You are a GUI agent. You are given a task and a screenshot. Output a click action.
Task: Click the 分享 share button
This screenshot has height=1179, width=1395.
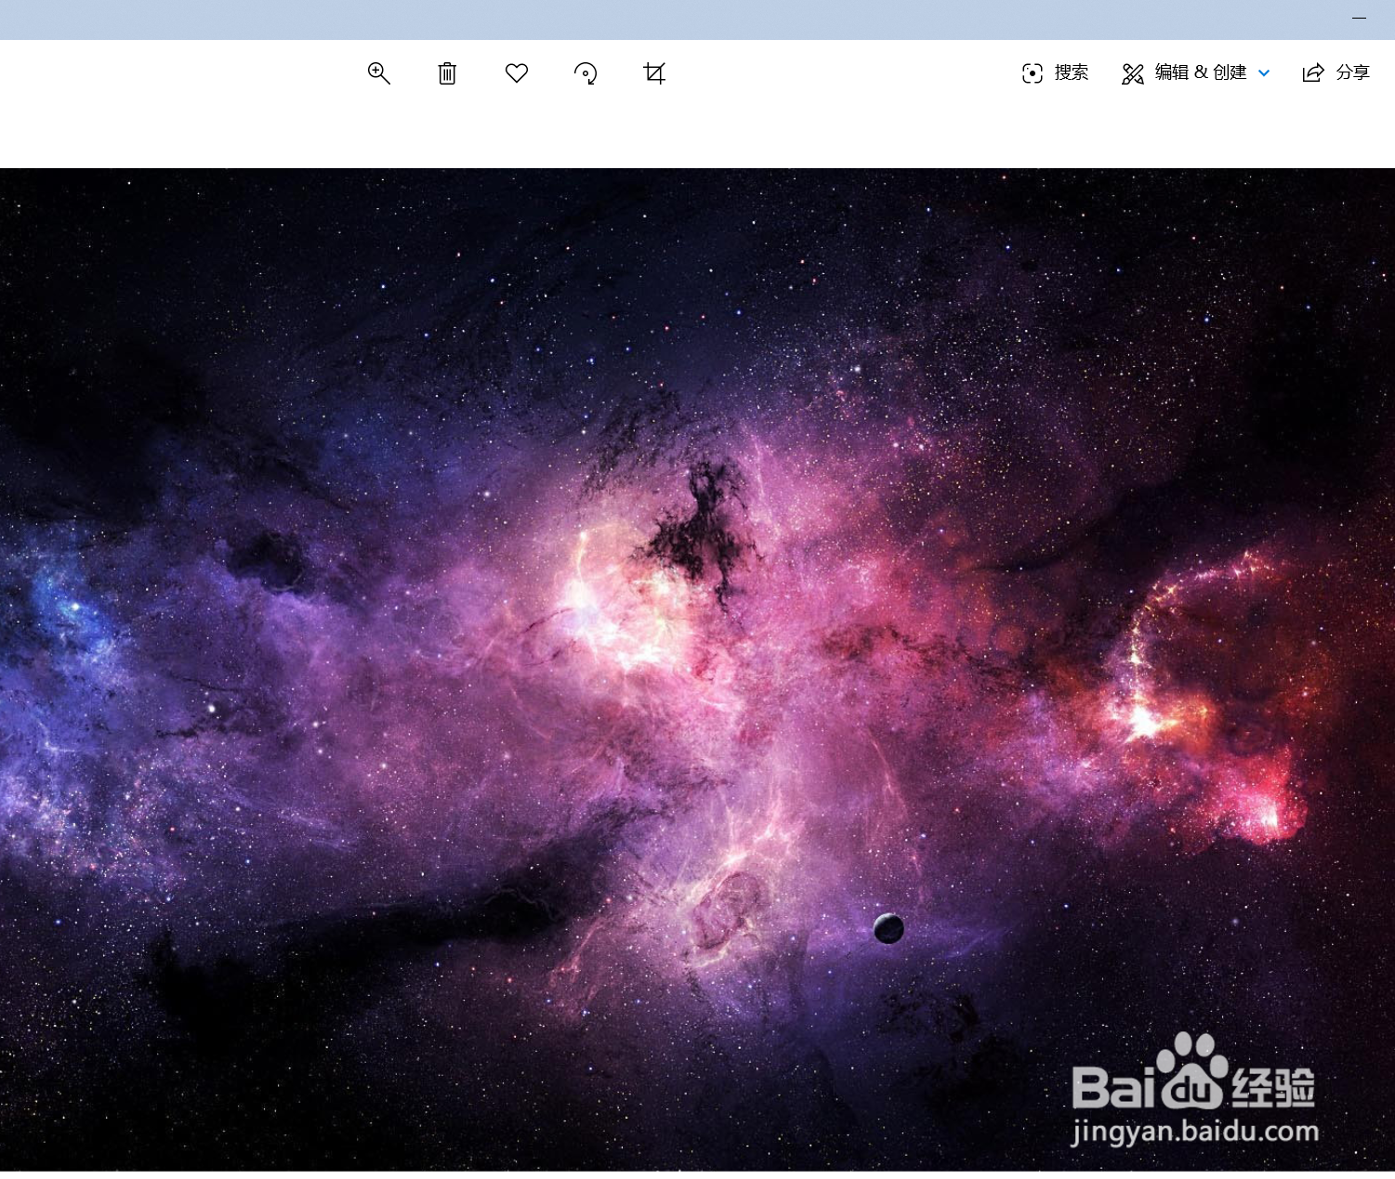point(1336,72)
